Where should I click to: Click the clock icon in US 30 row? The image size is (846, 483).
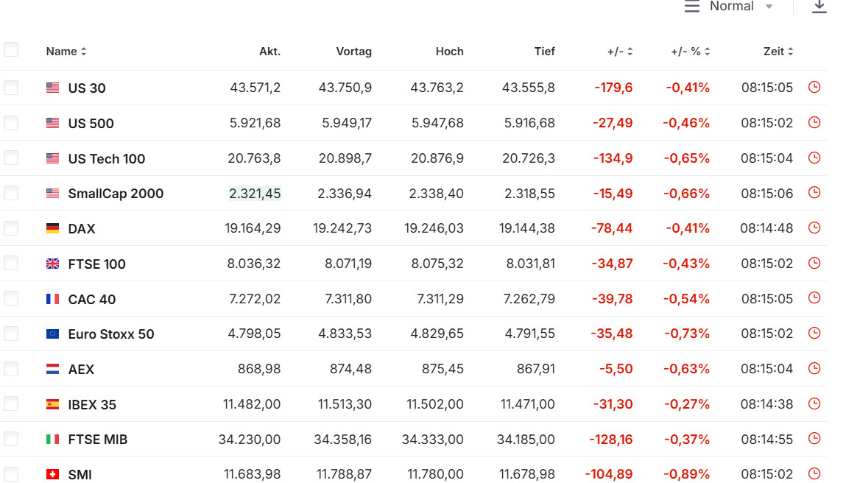(x=814, y=87)
